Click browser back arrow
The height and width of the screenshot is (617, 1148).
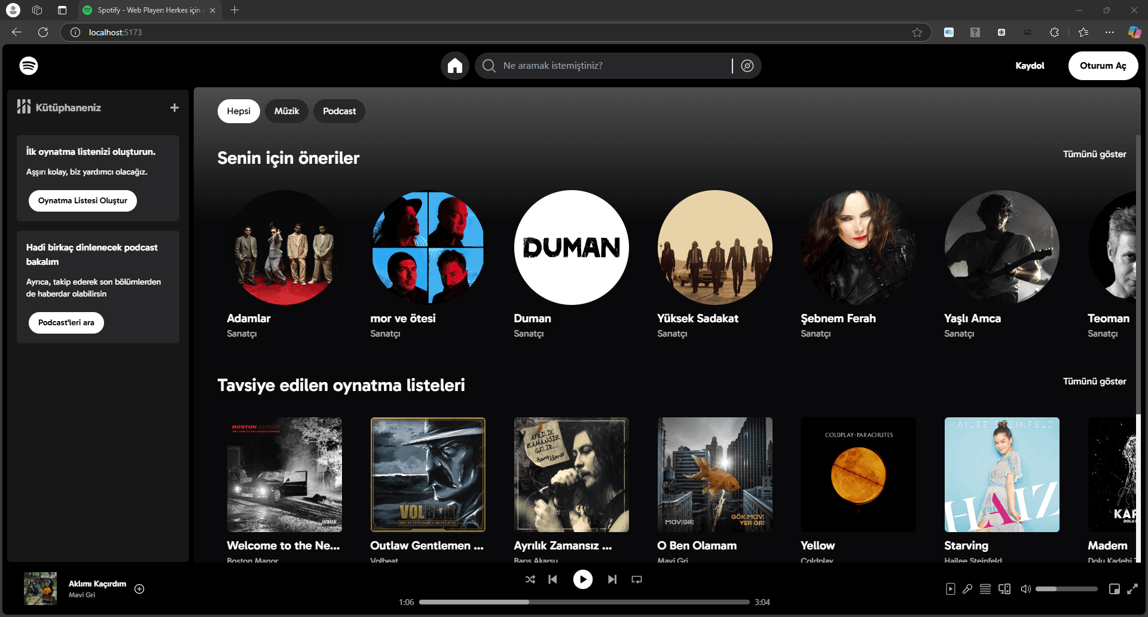17,32
